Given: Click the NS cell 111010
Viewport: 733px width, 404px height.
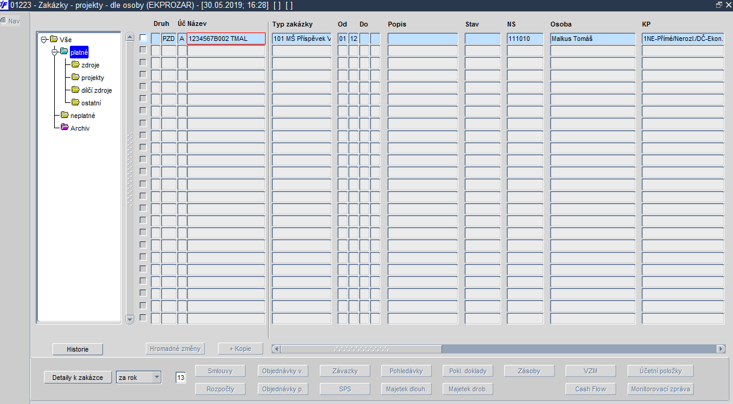Looking at the screenshot, I should click(525, 39).
